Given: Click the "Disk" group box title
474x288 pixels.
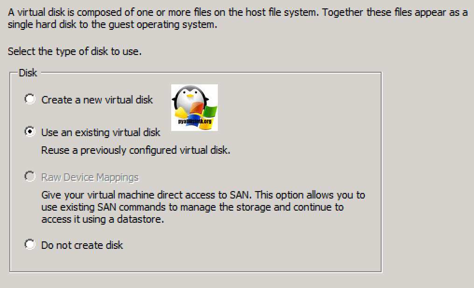Looking at the screenshot, I should [28, 73].
